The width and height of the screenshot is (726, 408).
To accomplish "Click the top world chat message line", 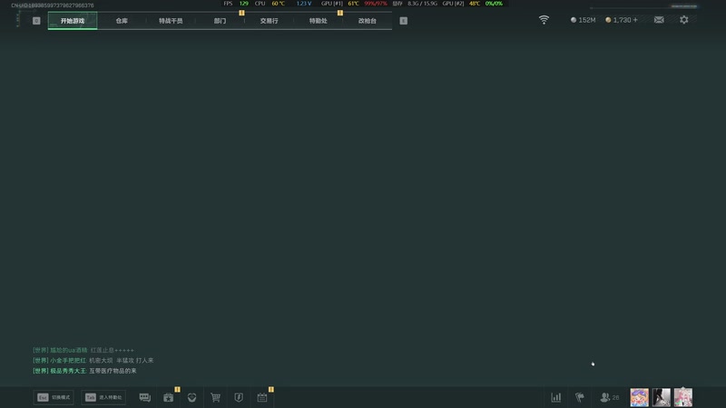I will pos(83,350).
